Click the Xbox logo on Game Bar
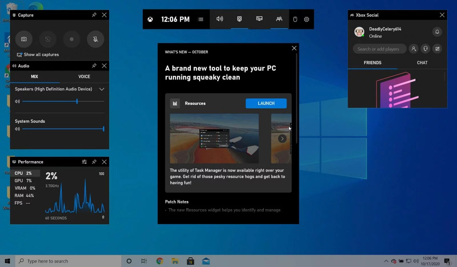457x267 pixels. [150, 19]
